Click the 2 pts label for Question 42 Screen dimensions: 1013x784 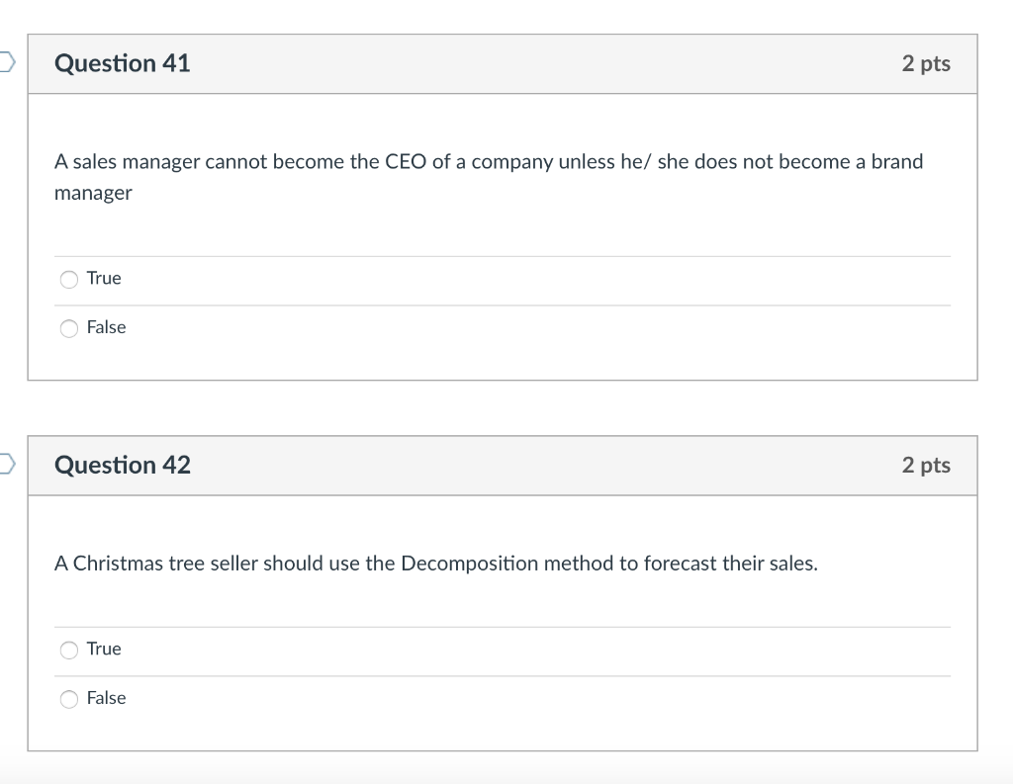(928, 464)
